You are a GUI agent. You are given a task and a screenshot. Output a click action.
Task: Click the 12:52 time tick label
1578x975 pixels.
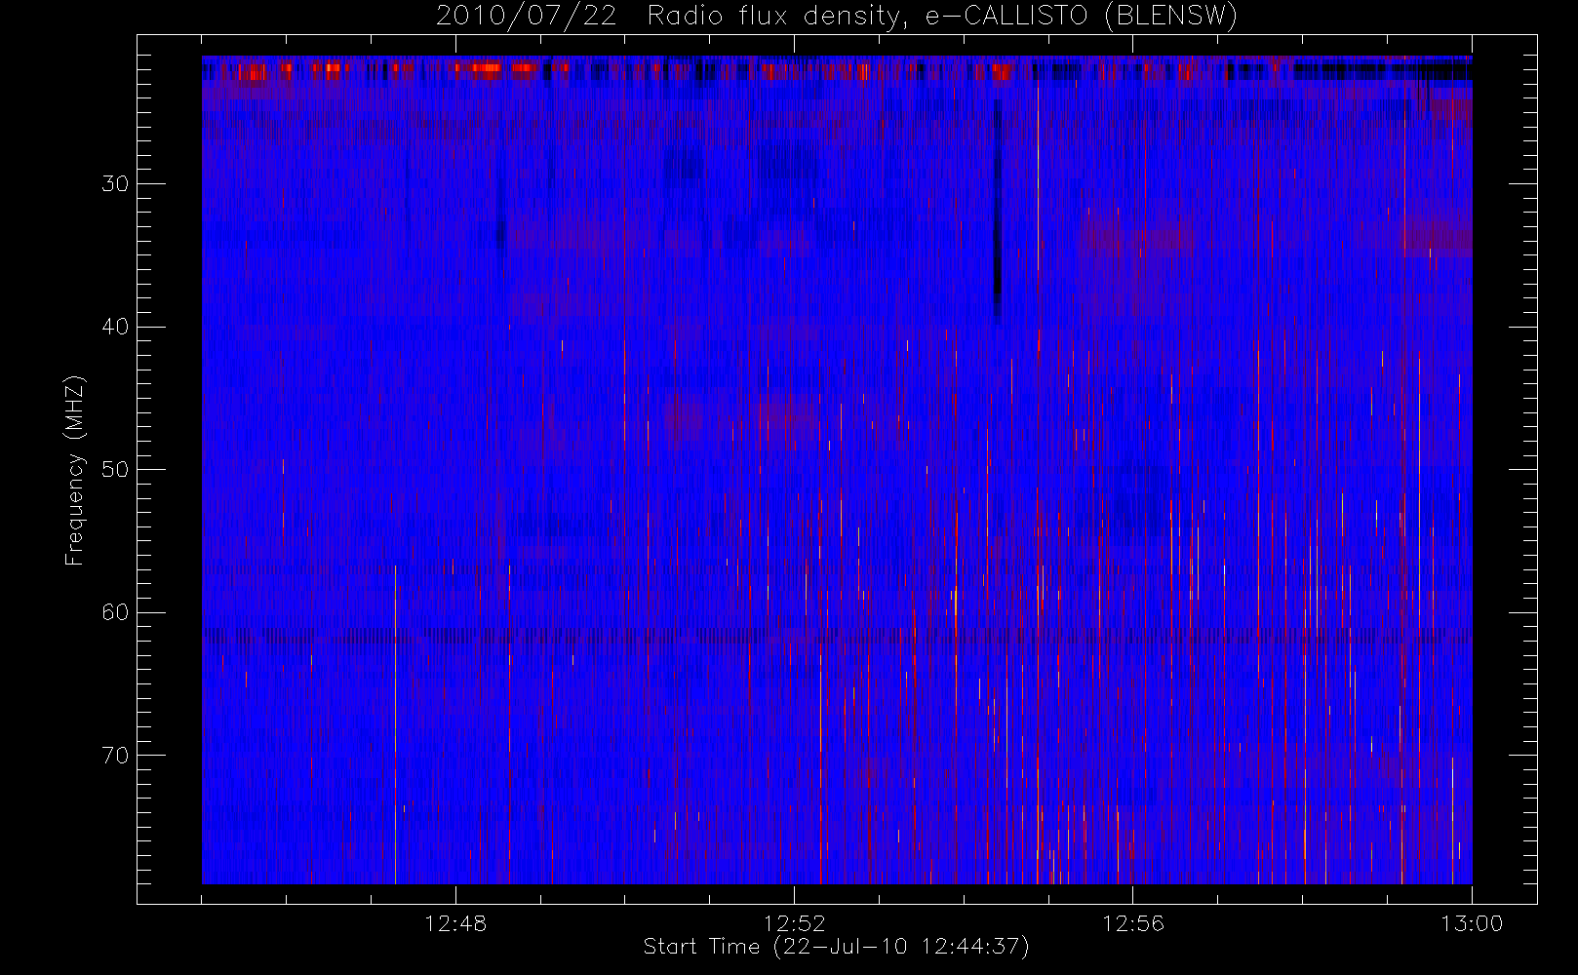pyautogui.click(x=794, y=923)
